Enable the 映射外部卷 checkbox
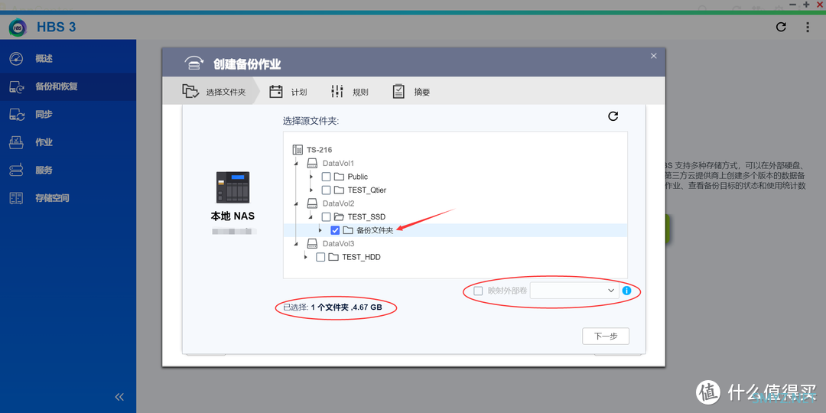 click(478, 291)
